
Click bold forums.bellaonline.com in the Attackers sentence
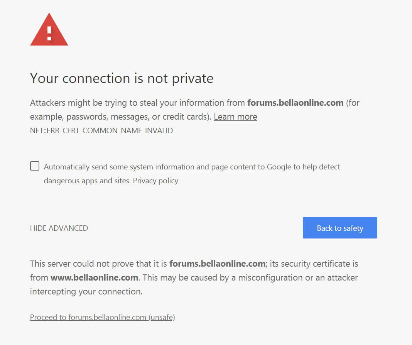point(295,103)
